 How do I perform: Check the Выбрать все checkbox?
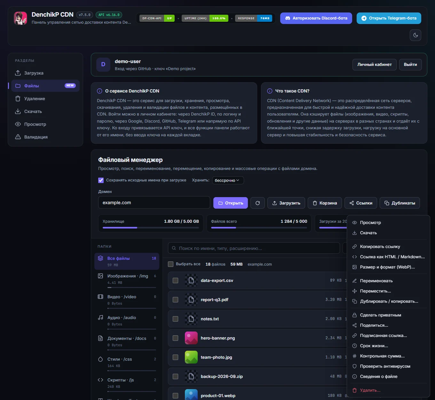pos(171,264)
